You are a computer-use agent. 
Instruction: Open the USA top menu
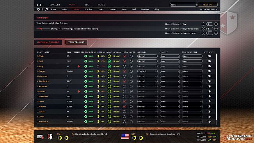tap(87, 5)
